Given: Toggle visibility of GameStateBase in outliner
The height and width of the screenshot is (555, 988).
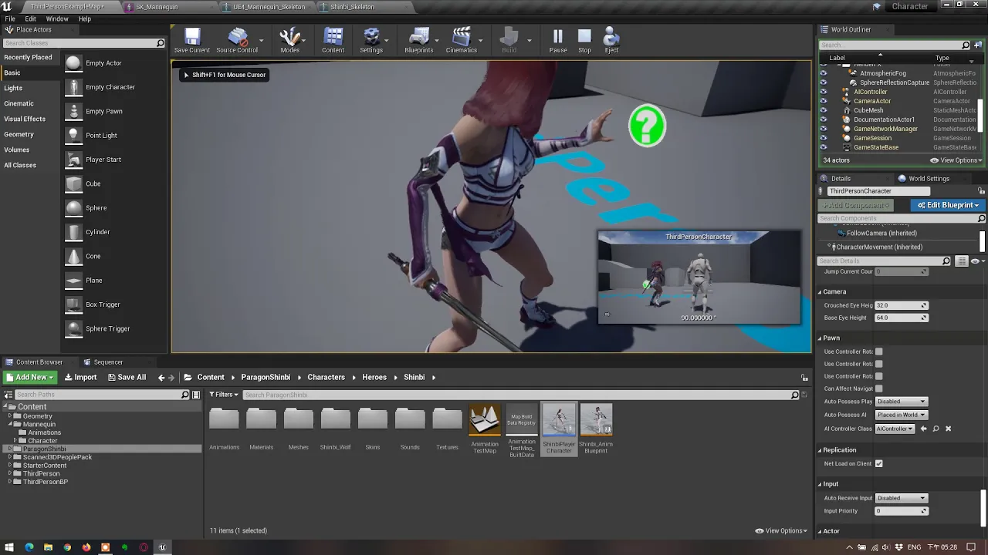Looking at the screenshot, I should coord(823,147).
